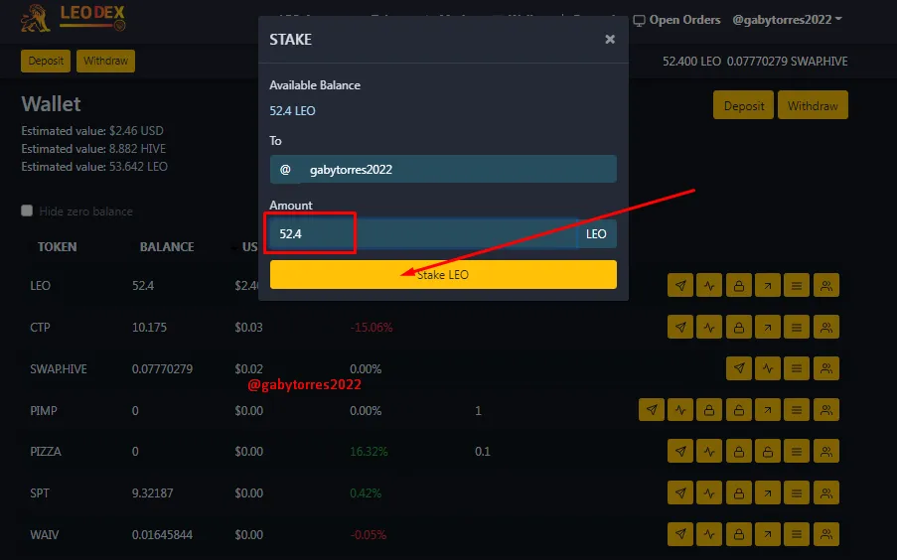897x560 pixels.
Task: Open the pulse market icon in PIZZA row
Action: [709, 452]
